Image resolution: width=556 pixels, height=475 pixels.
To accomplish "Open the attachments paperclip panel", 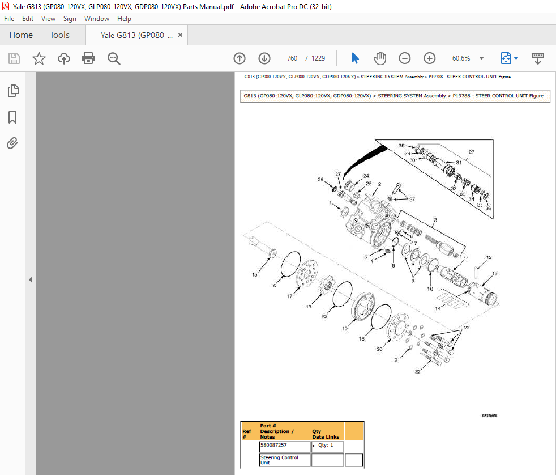I will coord(12,143).
